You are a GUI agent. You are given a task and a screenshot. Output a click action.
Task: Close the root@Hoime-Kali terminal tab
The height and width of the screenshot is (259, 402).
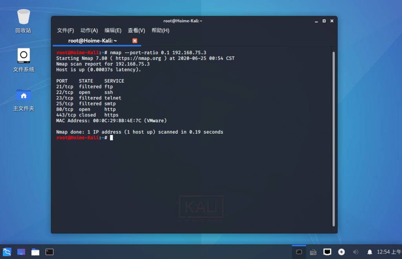tap(135, 40)
